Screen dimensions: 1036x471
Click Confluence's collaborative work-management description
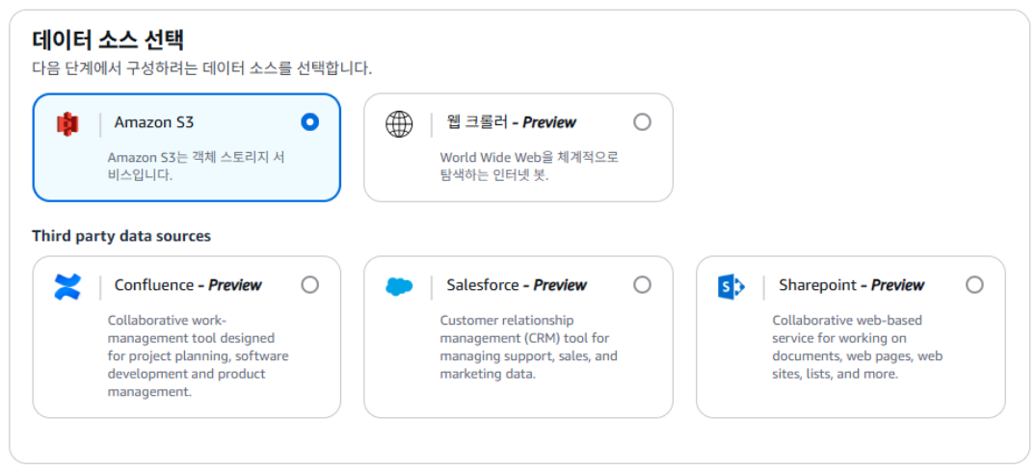click(x=199, y=356)
